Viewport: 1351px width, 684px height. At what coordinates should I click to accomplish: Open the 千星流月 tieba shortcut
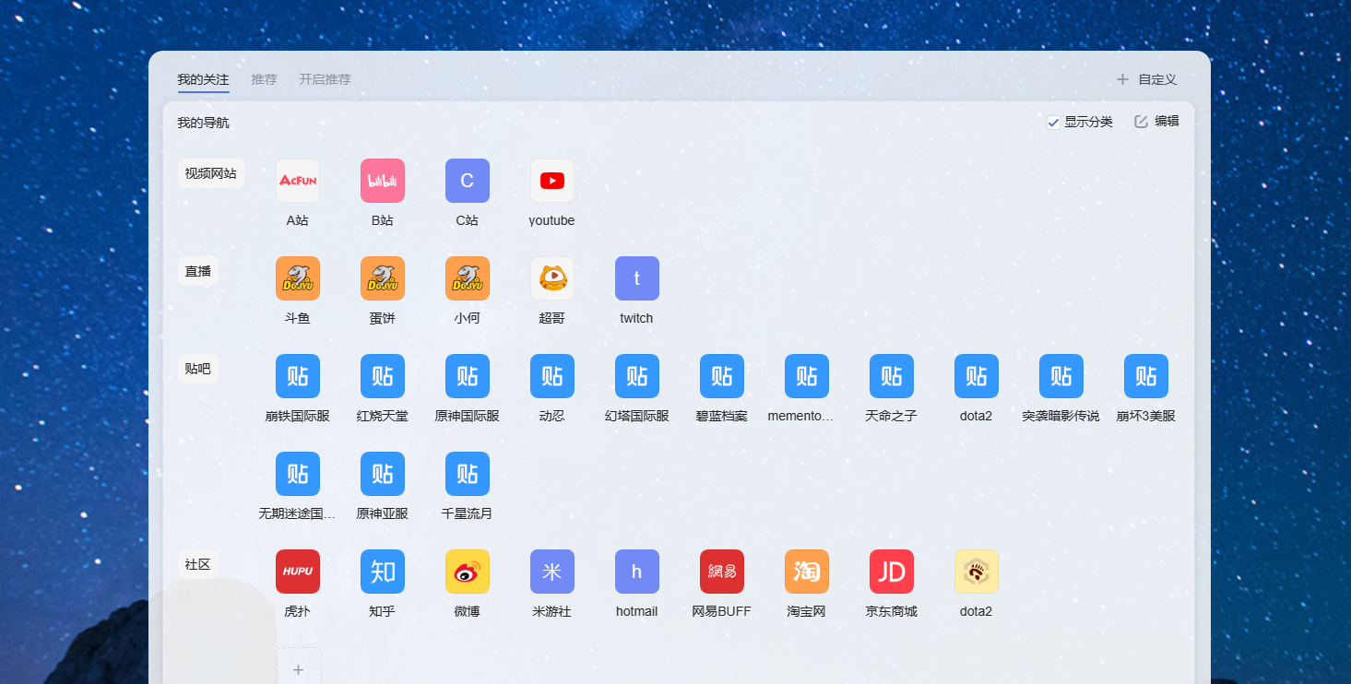point(468,474)
